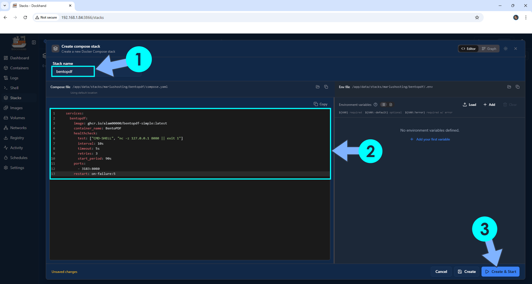
Task: Copy the env file path
Action: coord(518,87)
